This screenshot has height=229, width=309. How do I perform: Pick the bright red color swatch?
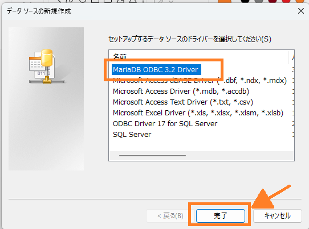[x=286, y=1]
